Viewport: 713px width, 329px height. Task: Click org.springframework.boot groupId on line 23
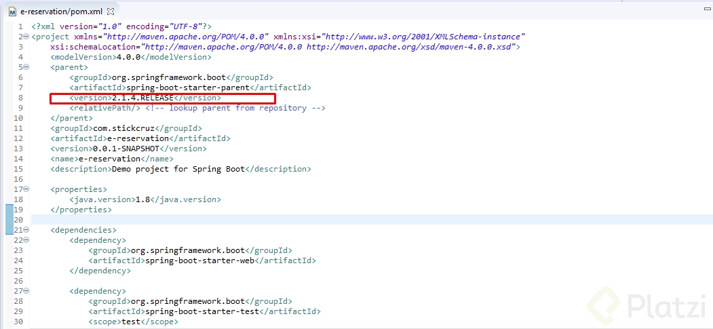pyautogui.click(x=188, y=250)
